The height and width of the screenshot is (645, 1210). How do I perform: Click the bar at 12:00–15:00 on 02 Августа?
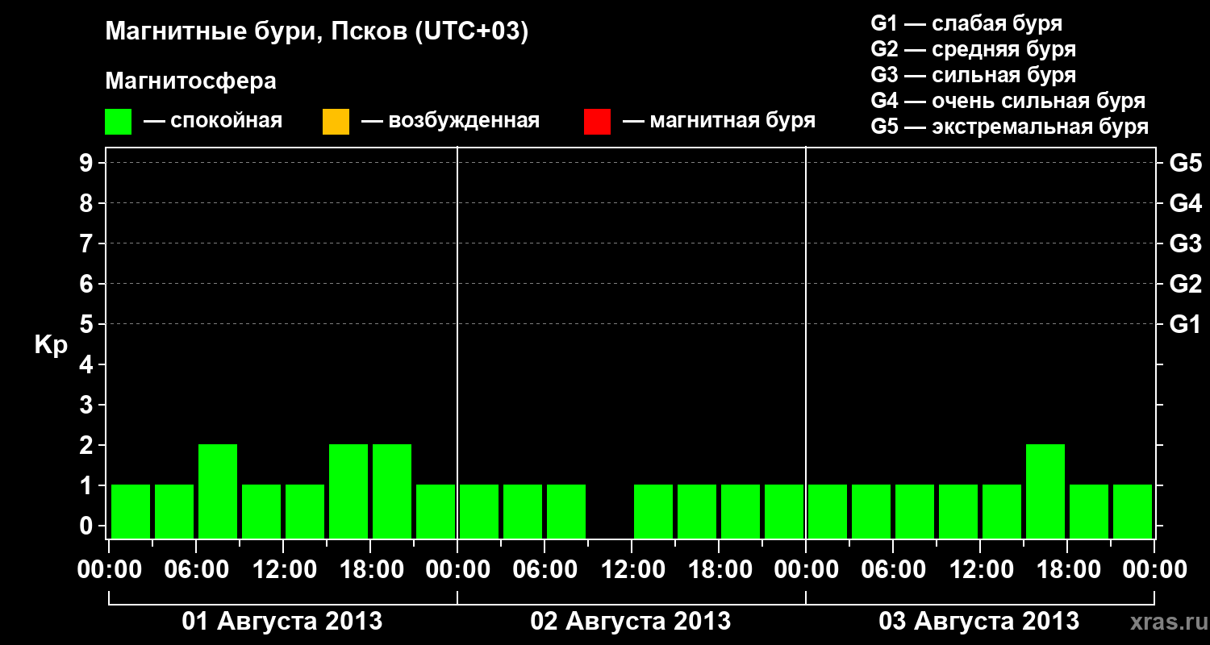click(653, 511)
